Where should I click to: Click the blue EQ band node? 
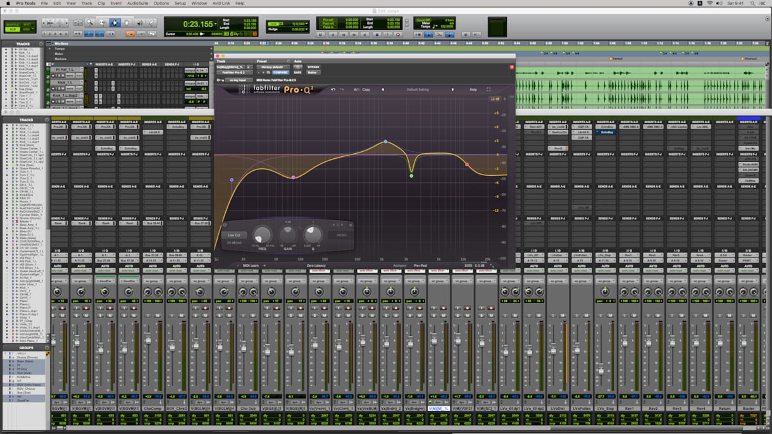coord(385,142)
